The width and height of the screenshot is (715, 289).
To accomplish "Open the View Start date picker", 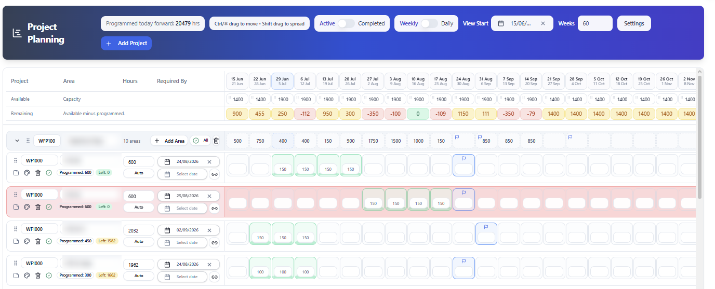I will [522, 23].
